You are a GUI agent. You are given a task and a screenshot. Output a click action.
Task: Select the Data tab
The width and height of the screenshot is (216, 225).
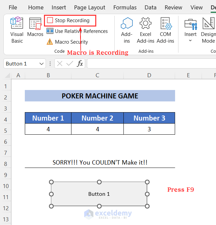[150, 7]
